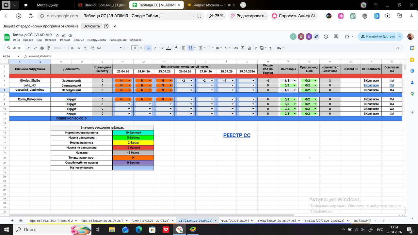
Task: Toggle italic formatting in the toolbar
Action: coord(155,48)
